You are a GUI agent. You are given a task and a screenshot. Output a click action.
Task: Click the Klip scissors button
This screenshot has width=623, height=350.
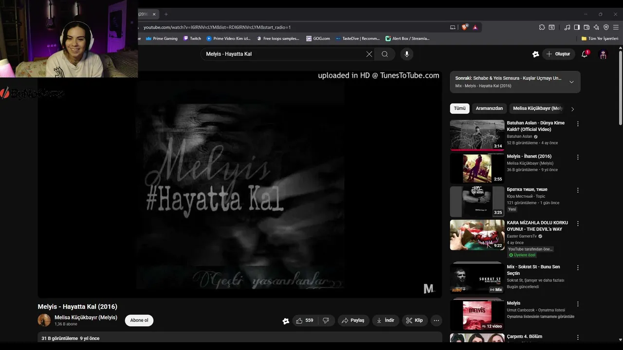415,320
